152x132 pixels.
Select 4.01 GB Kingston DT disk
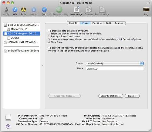pos(22,33)
